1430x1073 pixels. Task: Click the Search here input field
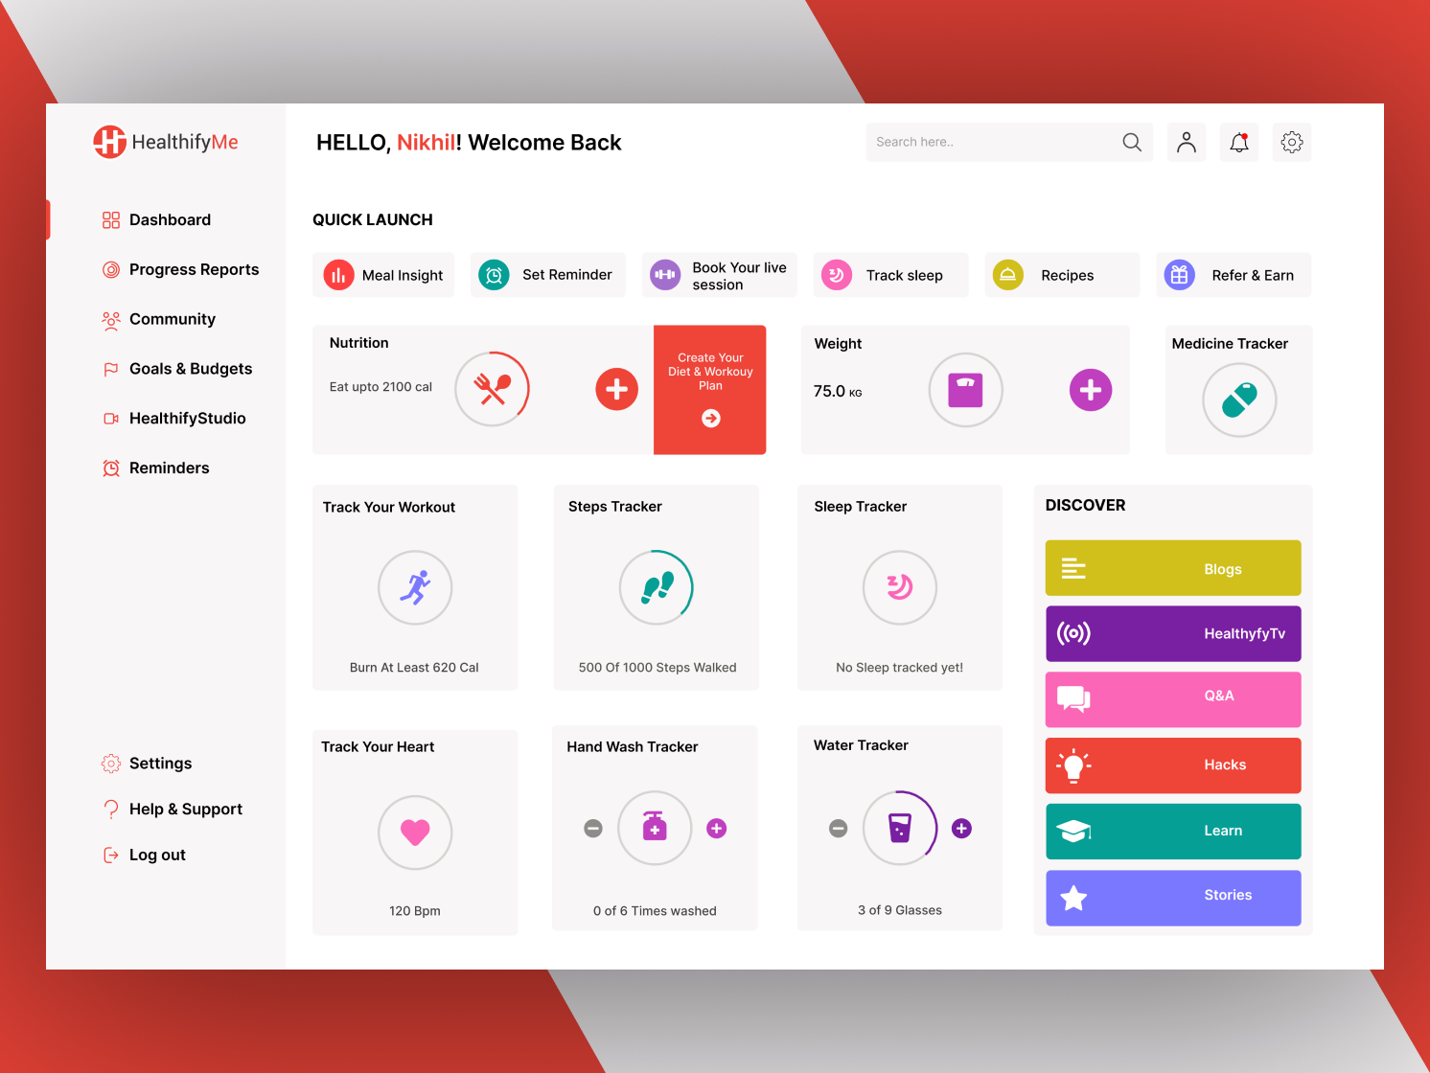(1009, 142)
